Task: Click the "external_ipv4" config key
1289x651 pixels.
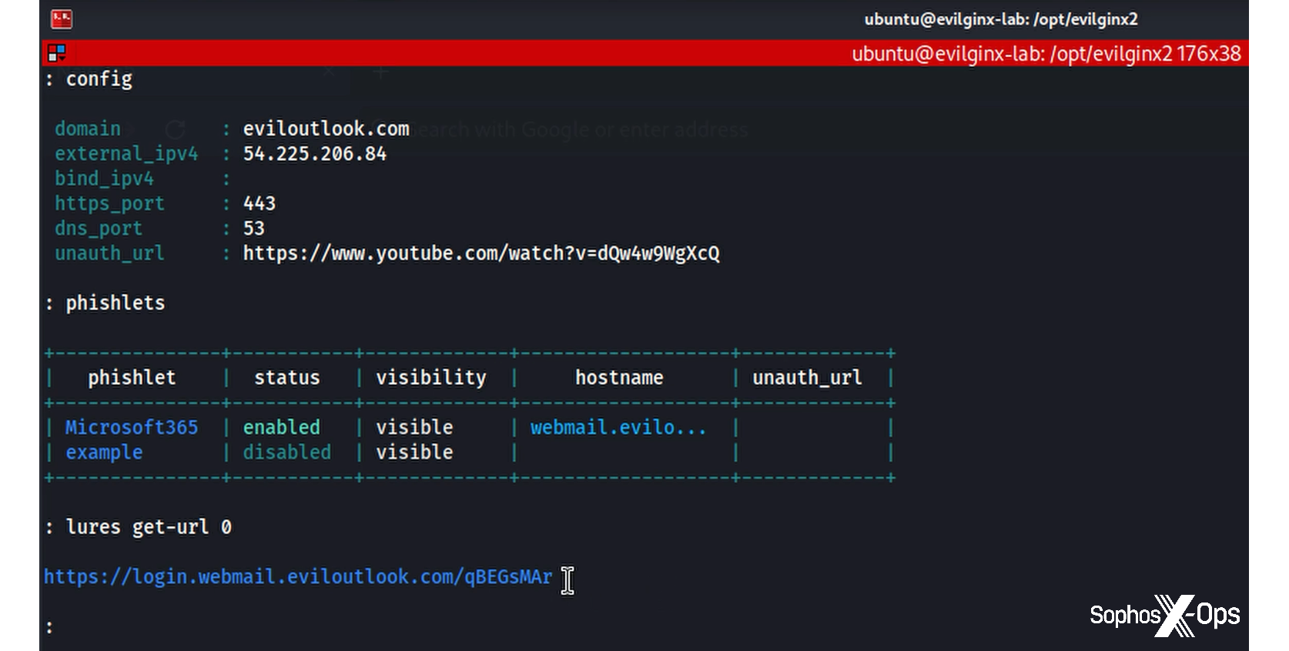Action: click(126, 154)
